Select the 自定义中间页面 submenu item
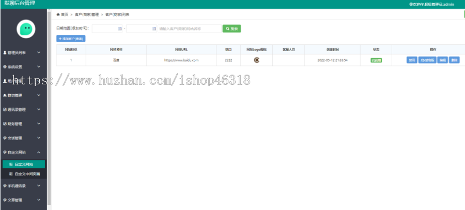The image size is (465, 210). [24, 174]
